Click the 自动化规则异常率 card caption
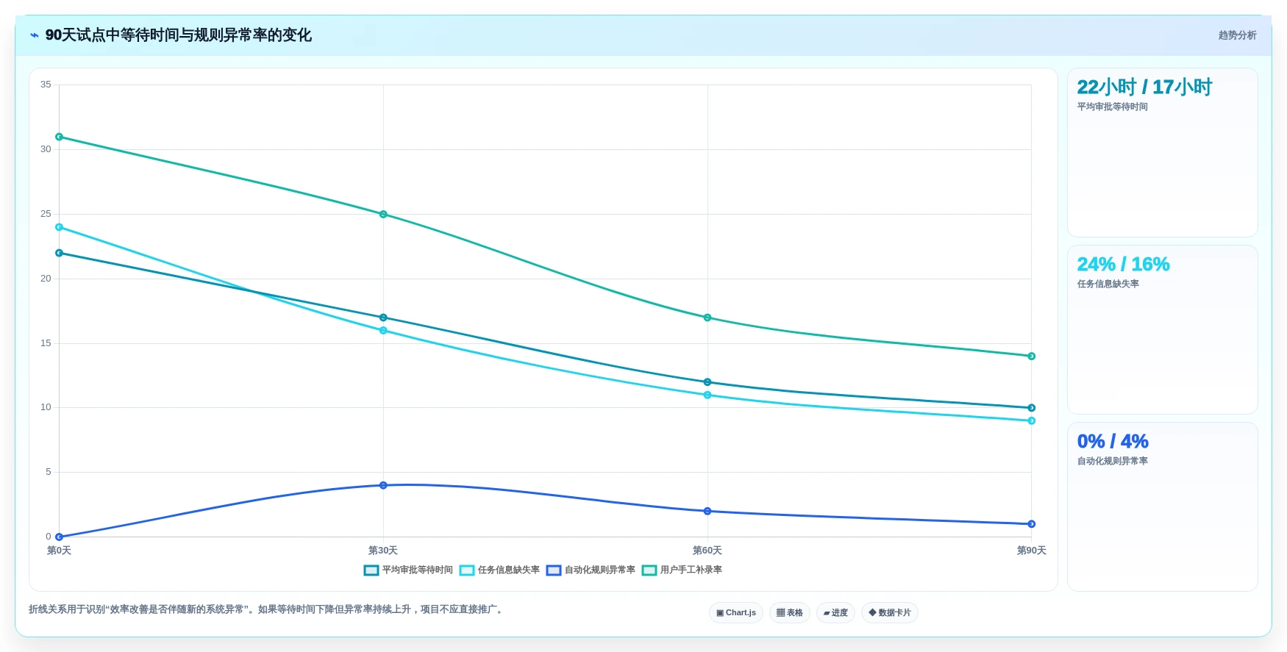 pyautogui.click(x=1112, y=461)
